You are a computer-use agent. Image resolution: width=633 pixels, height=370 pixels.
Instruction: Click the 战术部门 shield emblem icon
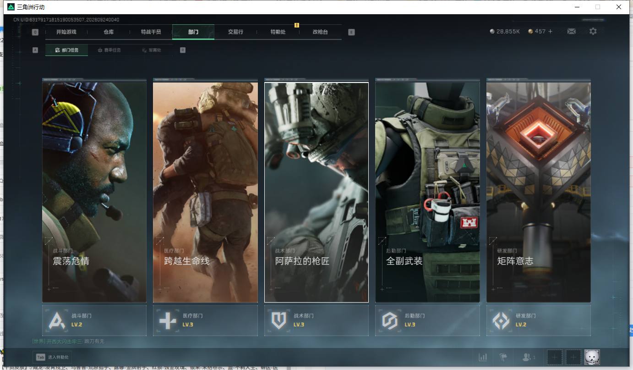click(x=278, y=320)
